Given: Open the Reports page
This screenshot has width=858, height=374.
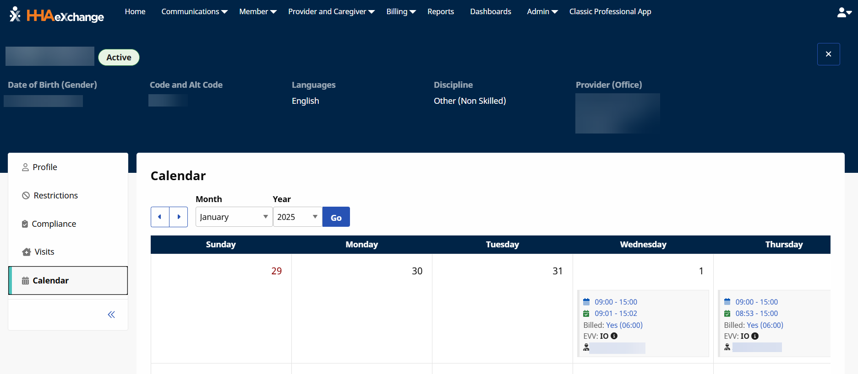Looking at the screenshot, I should point(441,11).
